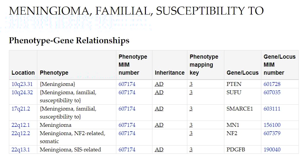This screenshot has width=303, height=160.
Task: Open SMARCE1 gene MIM number 603111
Action: pos(272,109)
